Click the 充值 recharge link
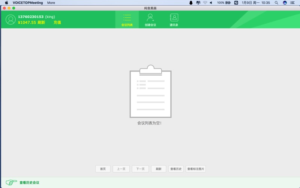The height and width of the screenshot is (188, 300). (57, 23)
